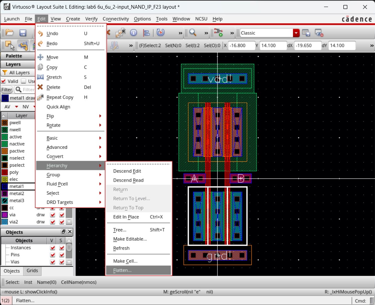Select the metal2 layer color swatch
The image size is (375, 305).
click(x=5, y=193)
